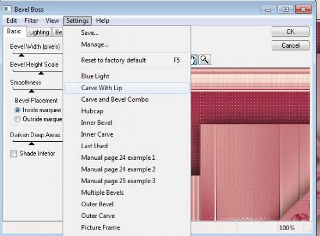Open the Filter menu
Screen dimensions: 320x236
coord(31,20)
